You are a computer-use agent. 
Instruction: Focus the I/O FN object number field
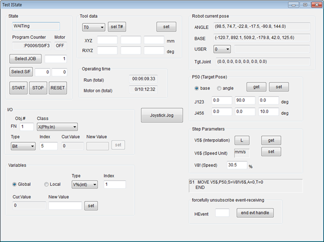(x=27, y=127)
